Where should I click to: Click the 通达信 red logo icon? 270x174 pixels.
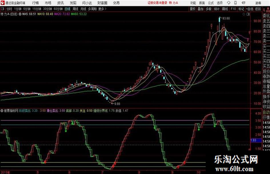click(x=3, y=3)
